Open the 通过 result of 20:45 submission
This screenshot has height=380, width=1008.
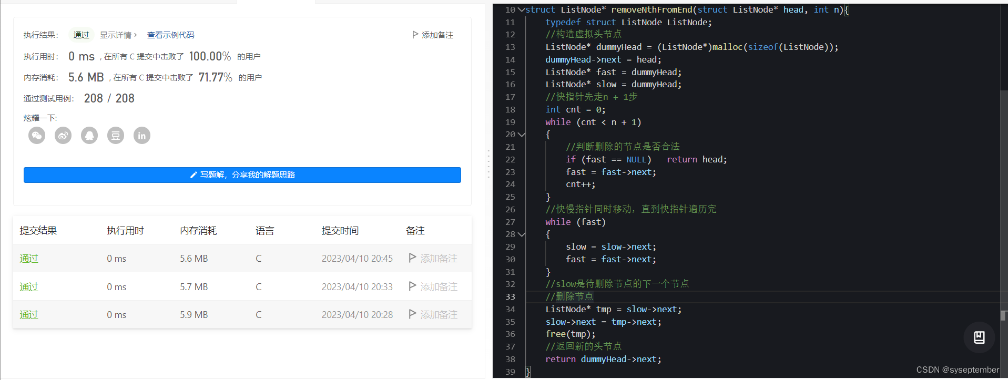(29, 258)
